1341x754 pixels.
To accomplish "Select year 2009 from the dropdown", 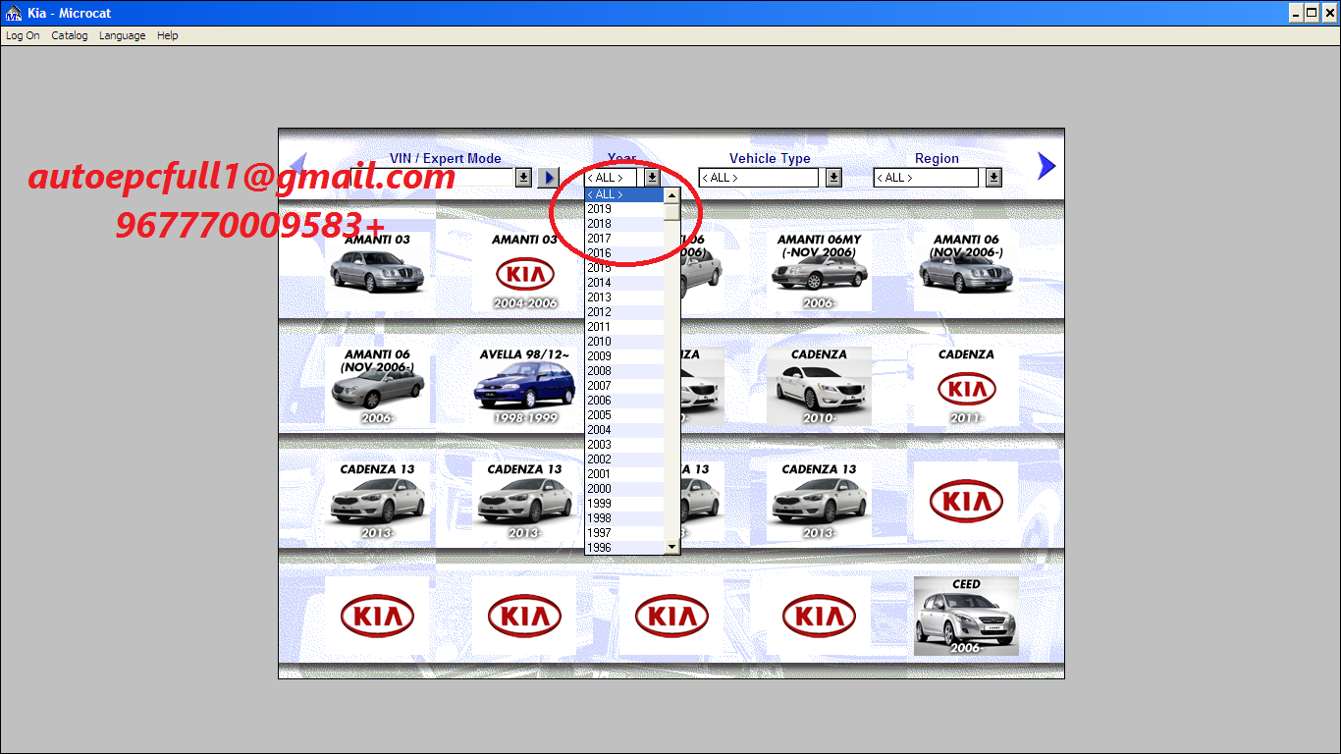I will click(x=624, y=356).
